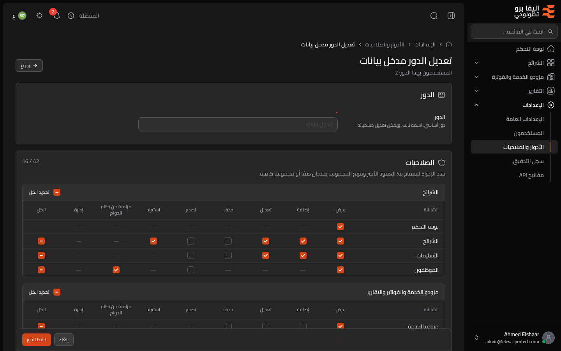Screen dimensions: 561x351
Task: Click the notifications bell icon
Action: point(56,16)
